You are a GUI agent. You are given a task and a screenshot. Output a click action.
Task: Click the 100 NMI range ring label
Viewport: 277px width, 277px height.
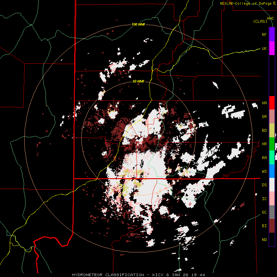point(138,24)
